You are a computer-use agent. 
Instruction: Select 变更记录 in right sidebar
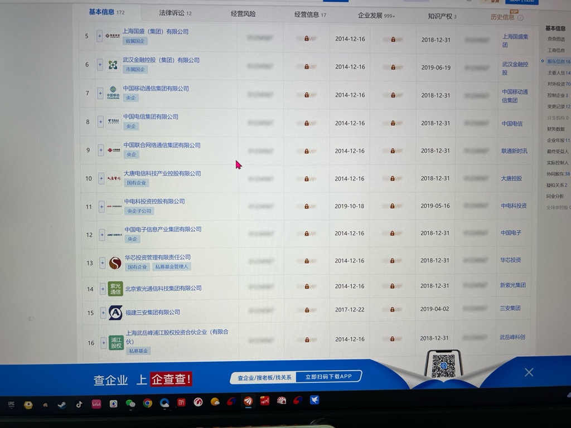pos(559,106)
